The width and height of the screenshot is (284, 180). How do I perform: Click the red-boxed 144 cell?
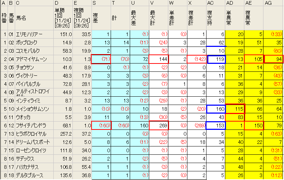click(159, 59)
